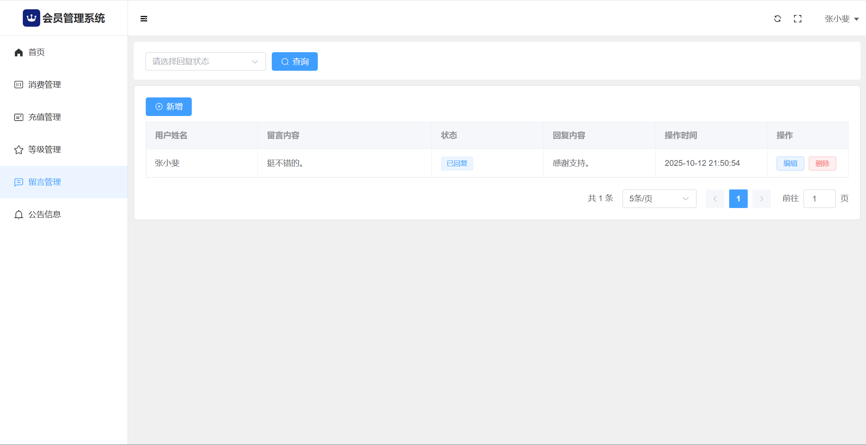Click the home icon beside 首页
Image resolution: width=866 pixels, height=445 pixels.
19,52
